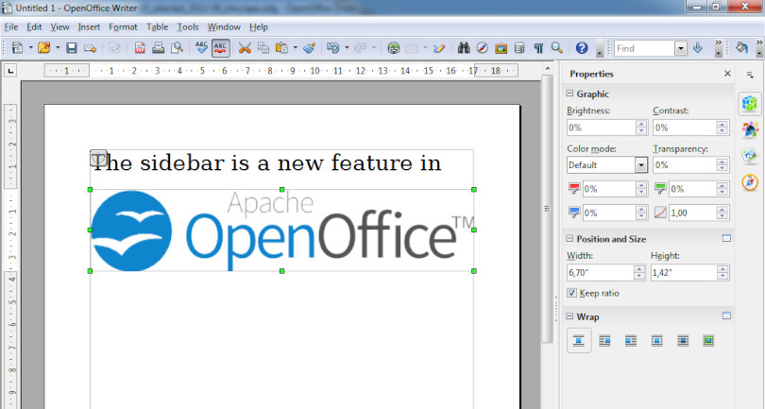The image size is (765, 409).
Task: Click the Transparency percentage field
Action: coord(685,165)
